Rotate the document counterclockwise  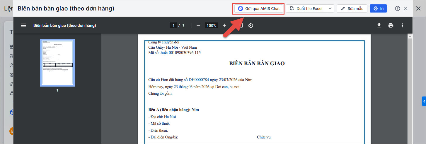[251, 25]
